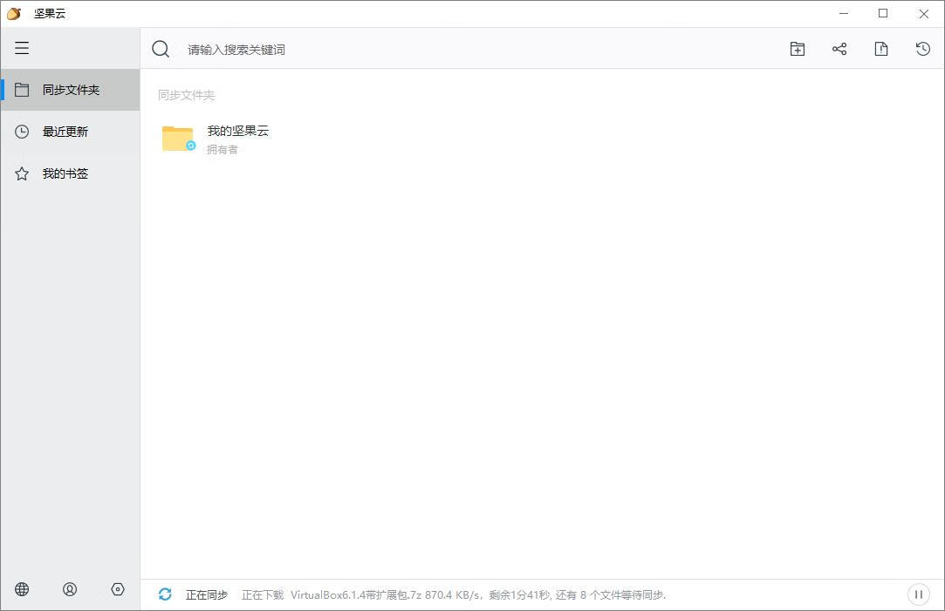Viewport: 945px width, 611px height.
Task: Click the 正在同步 status label
Action: coord(207,594)
